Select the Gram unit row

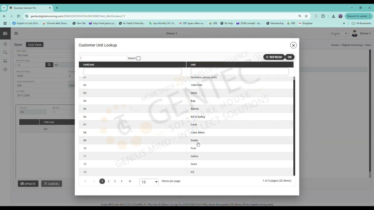186,164
